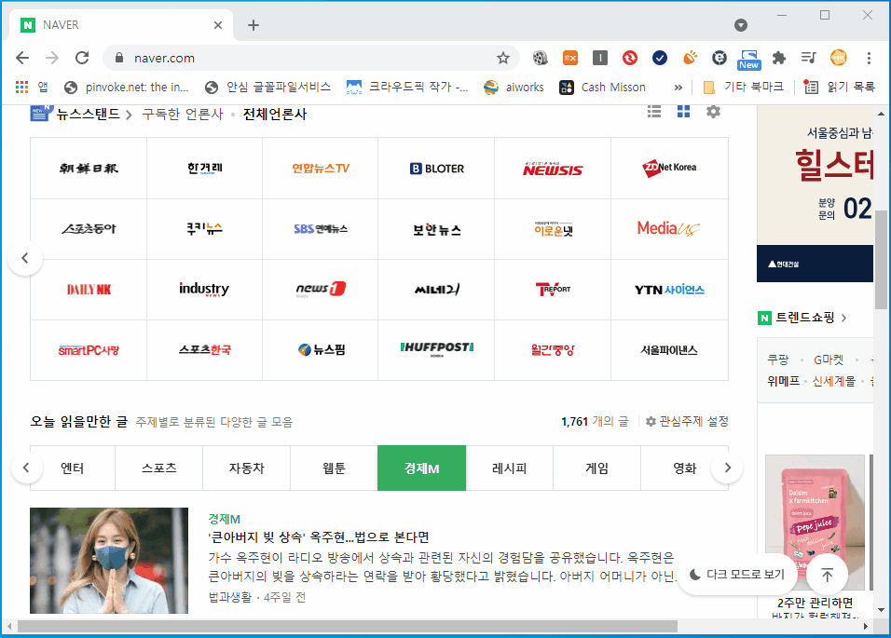Select the 레시피 topic tab
This screenshot has height=638, width=891.
point(509,468)
